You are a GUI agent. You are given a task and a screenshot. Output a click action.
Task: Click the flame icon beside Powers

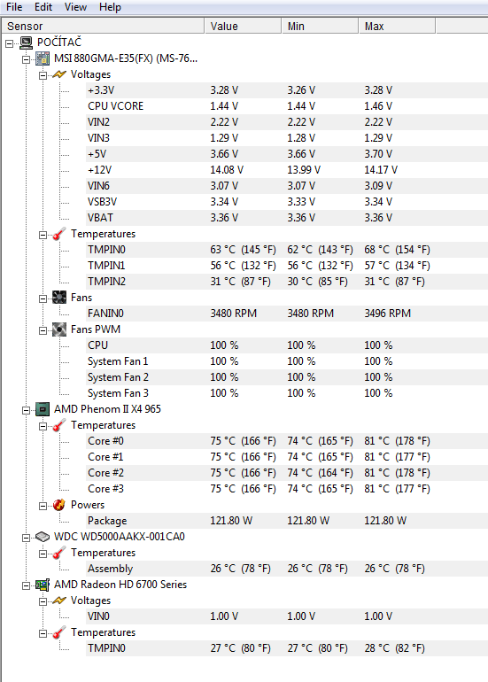[59, 505]
